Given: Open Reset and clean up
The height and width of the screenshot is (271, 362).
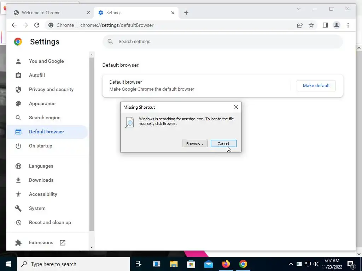Looking at the screenshot, I should 47,222.
